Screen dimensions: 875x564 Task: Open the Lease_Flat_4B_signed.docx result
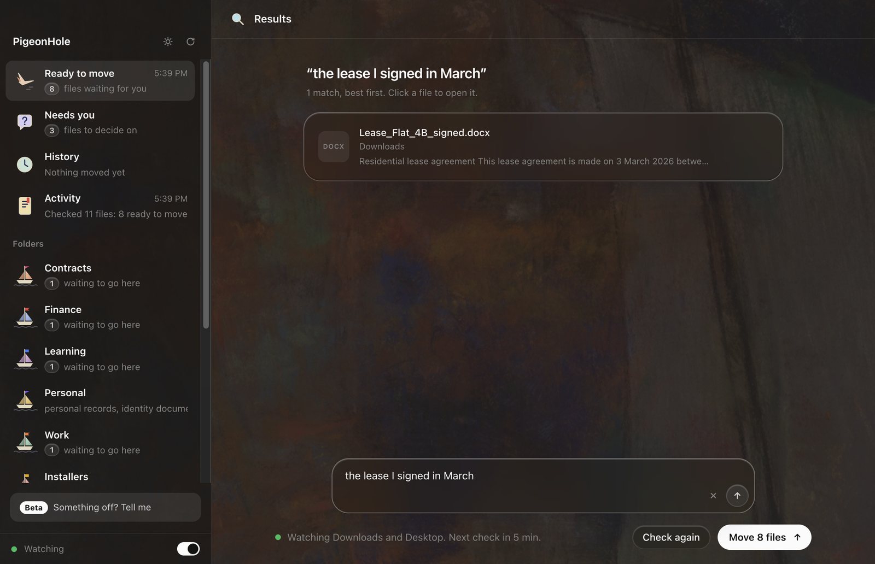point(543,146)
